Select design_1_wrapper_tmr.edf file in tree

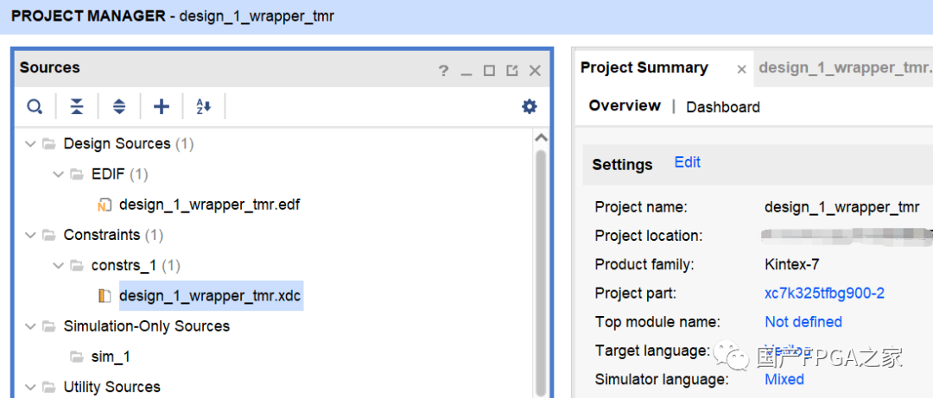pyautogui.click(x=209, y=205)
